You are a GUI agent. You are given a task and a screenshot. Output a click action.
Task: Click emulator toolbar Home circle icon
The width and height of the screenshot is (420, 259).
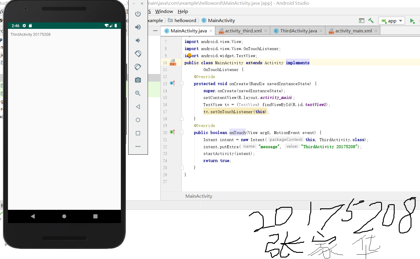click(138, 120)
